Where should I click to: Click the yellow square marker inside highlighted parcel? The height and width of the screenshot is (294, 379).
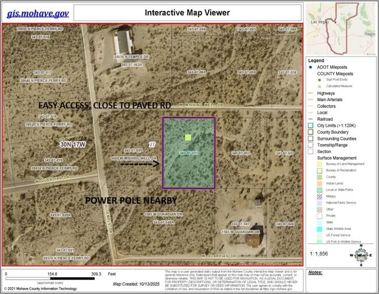click(x=188, y=138)
